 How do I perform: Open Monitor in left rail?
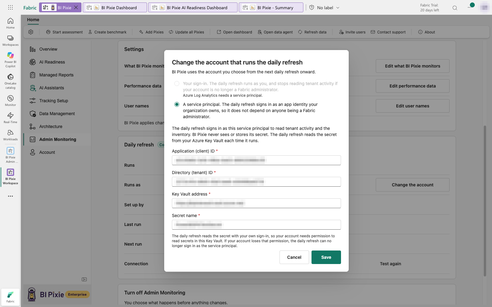tap(10, 101)
